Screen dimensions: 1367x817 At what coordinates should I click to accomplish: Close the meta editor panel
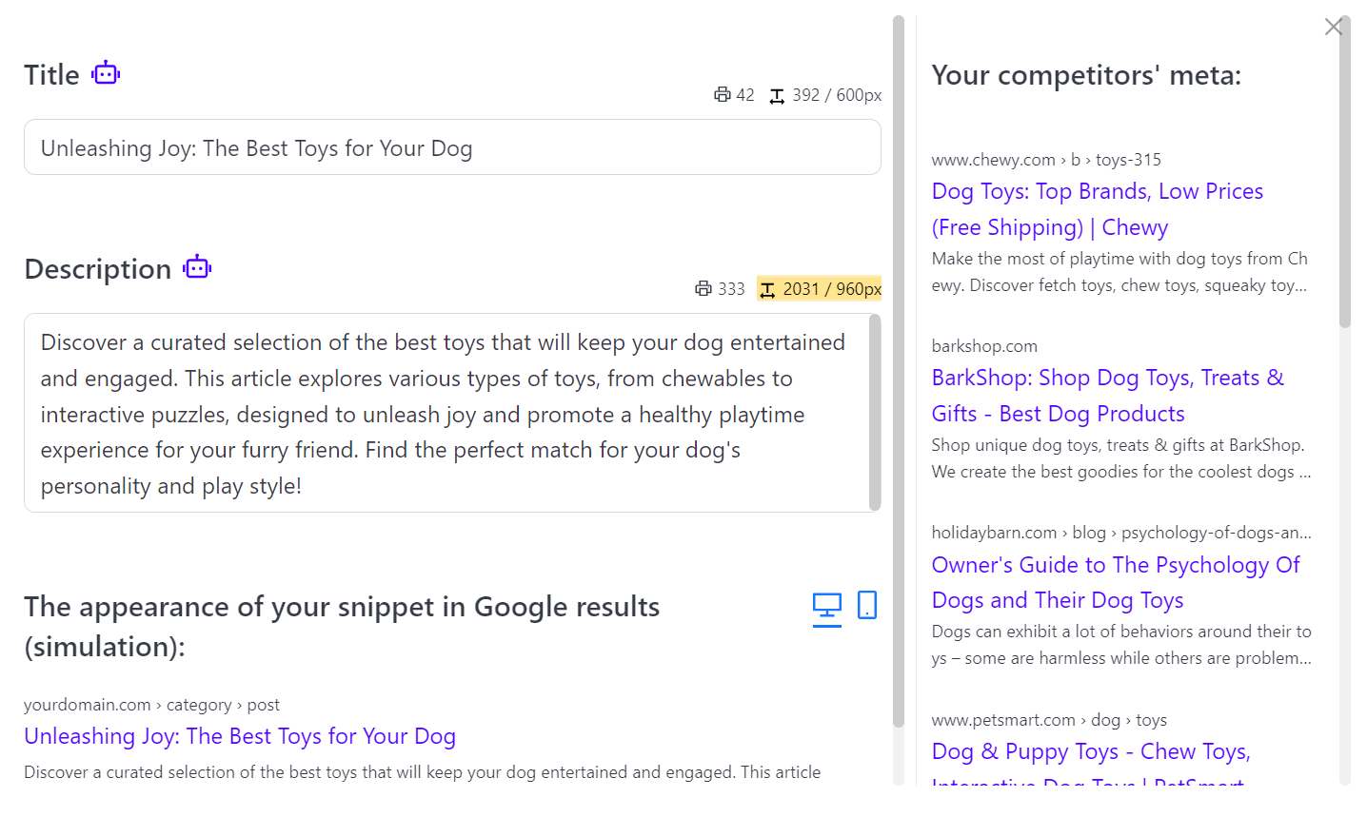click(x=1333, y=27)
